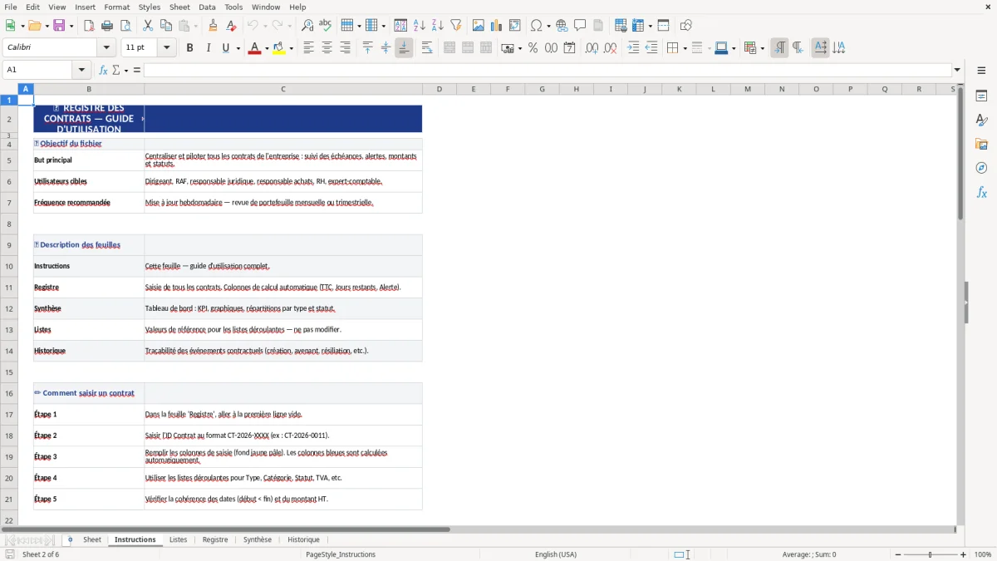Click the Sort Ascending icon

tap(420, 26)
